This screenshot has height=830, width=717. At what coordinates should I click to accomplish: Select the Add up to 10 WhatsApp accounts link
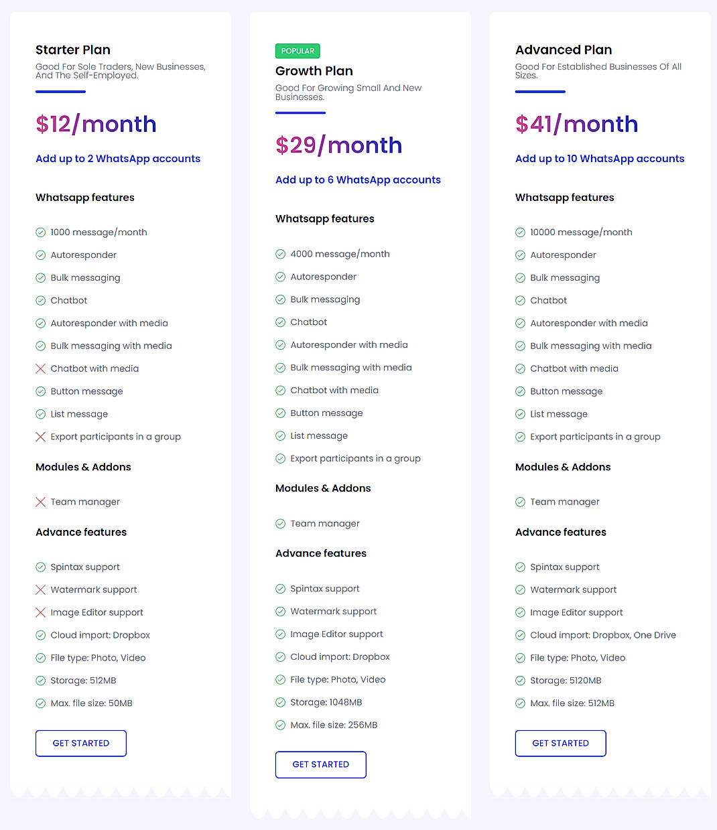[x=600, y=159]
